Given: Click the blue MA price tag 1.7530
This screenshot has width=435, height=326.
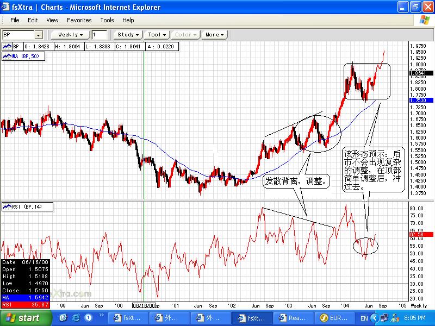Looking at the screenshot, I should coord(421,101).
